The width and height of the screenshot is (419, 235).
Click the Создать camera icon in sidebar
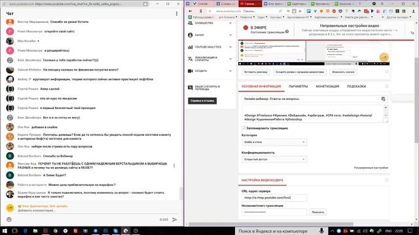point(191,71)
